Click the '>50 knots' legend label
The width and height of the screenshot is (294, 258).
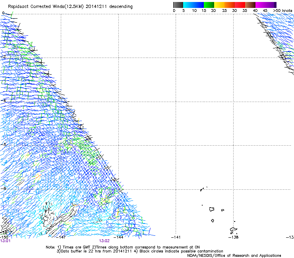[282, 11]
